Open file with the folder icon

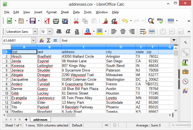(x=21, y=21)
